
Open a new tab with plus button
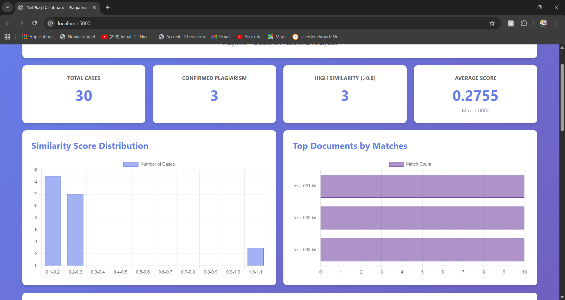pos(108,7)
